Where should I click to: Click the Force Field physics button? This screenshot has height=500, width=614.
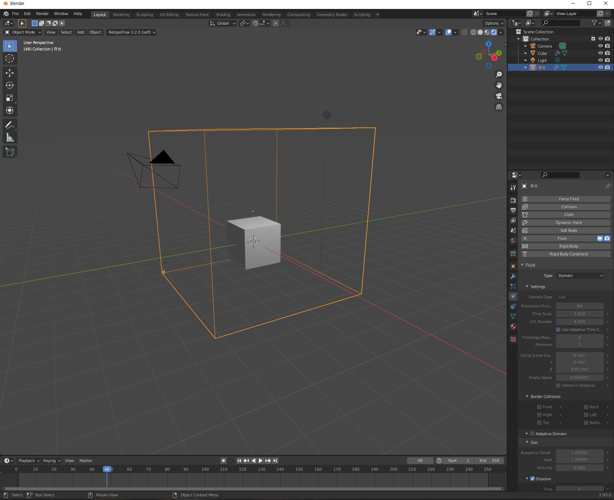tap(566, 199)
